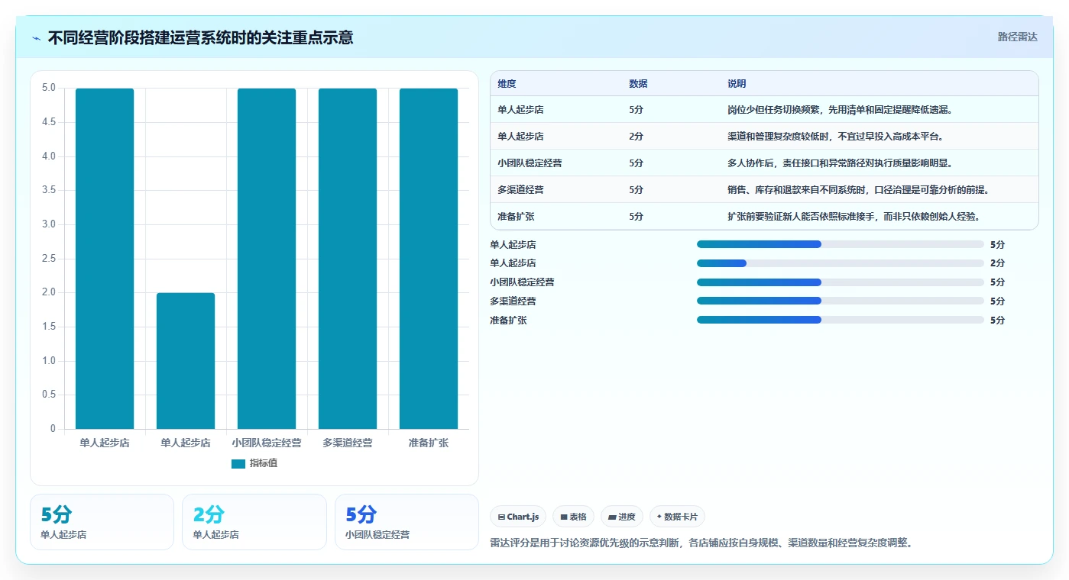The height and width of the screenshot is (580, 1069).
Task: Click the 5分 value beside the 准备扩张 progress bar
Action: [x=997, y=321]
